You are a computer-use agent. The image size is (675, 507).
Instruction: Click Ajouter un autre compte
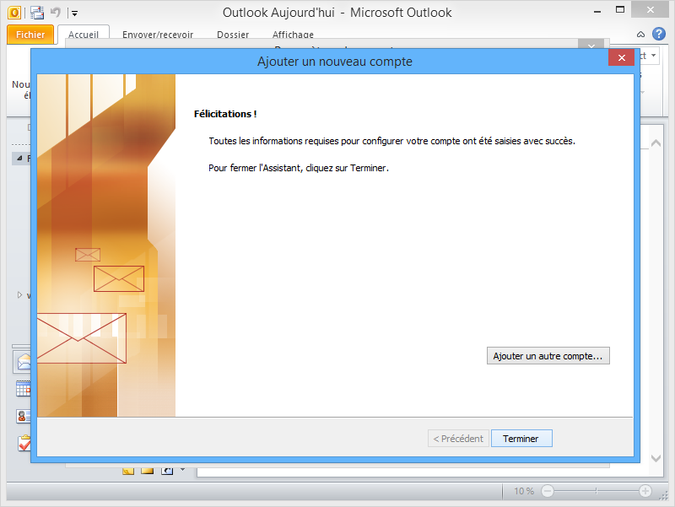(548, 355)
